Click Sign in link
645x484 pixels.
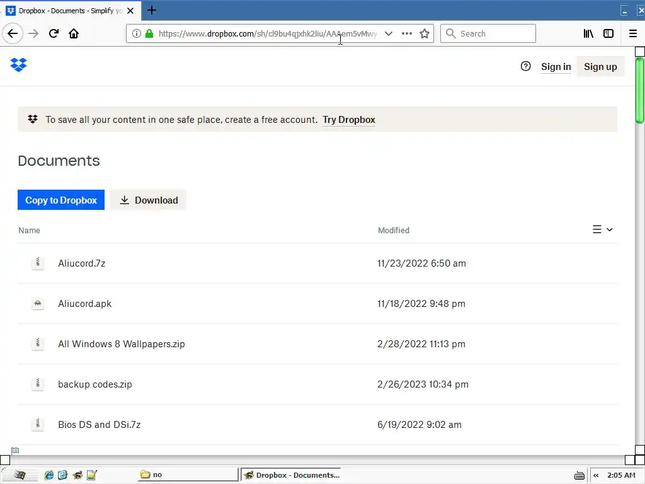point(556,67)
